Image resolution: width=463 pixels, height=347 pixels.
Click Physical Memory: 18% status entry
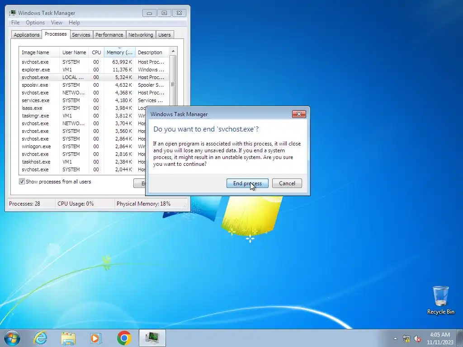143,204
